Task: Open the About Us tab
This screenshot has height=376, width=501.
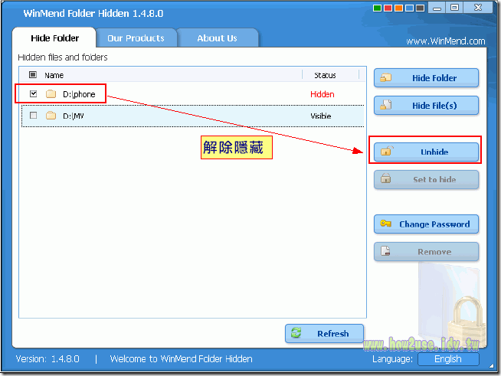Action: tap(218, 38)
